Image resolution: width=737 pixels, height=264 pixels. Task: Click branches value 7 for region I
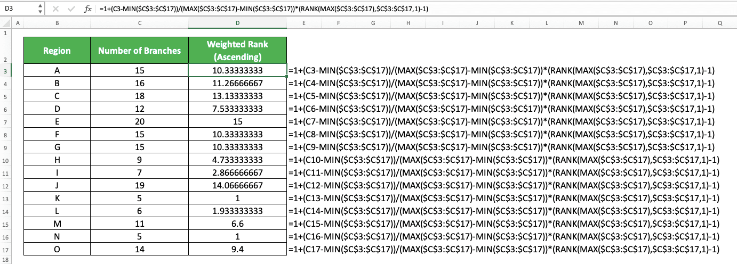[139, 172]
